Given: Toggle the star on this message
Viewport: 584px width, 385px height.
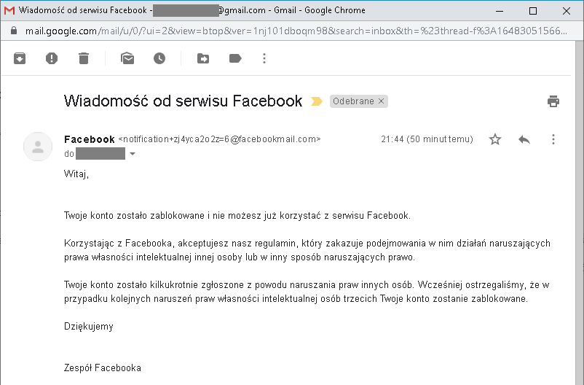Looking at the screenshot, I should click(495, 139).
